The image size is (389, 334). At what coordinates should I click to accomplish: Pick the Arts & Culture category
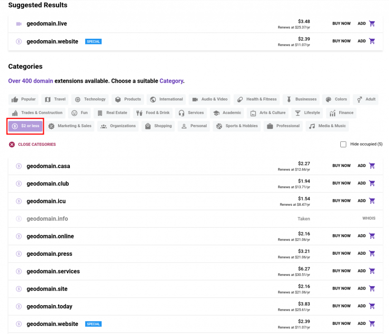pos(268,113)
